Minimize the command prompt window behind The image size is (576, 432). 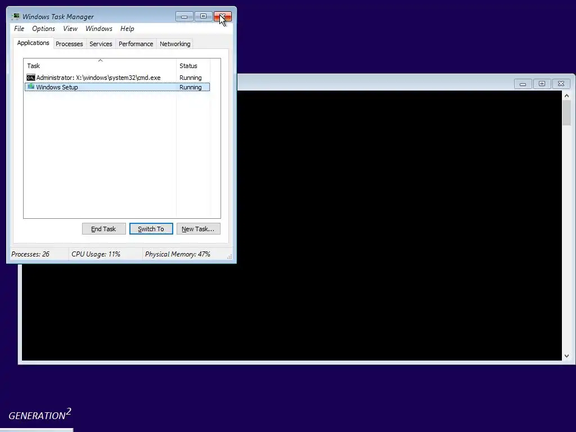pos(523,84)
